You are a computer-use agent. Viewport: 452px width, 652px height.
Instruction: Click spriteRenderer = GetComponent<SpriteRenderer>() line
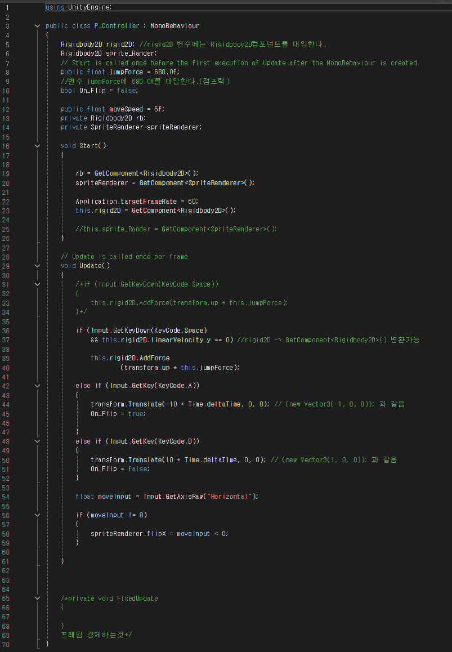[165, 182]
